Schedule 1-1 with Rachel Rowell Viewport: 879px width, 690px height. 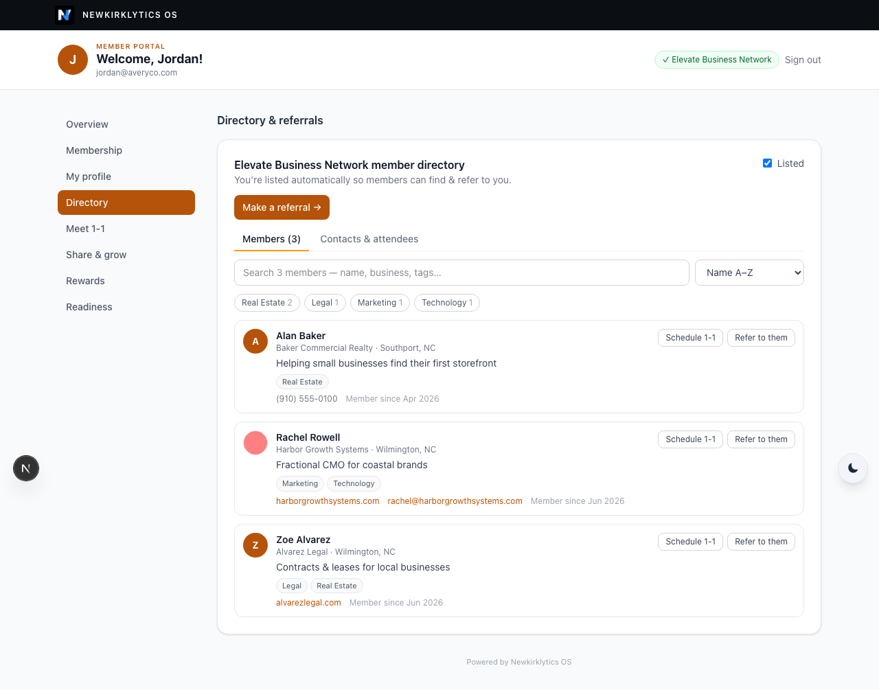click(x=690, y=439)
